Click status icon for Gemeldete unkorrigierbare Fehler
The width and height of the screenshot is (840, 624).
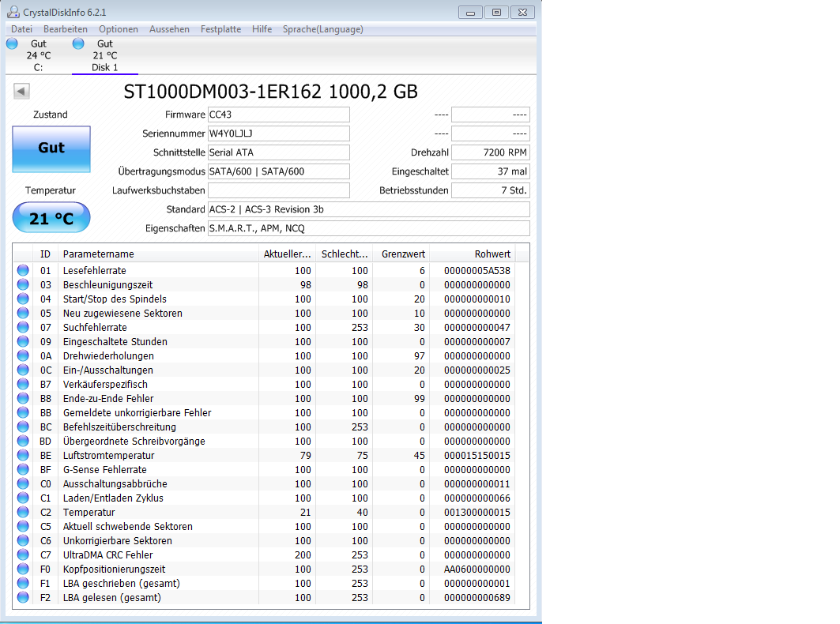(23, 412)
